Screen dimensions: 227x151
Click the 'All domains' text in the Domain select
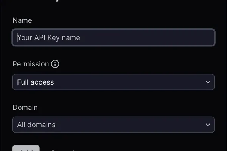36,125
